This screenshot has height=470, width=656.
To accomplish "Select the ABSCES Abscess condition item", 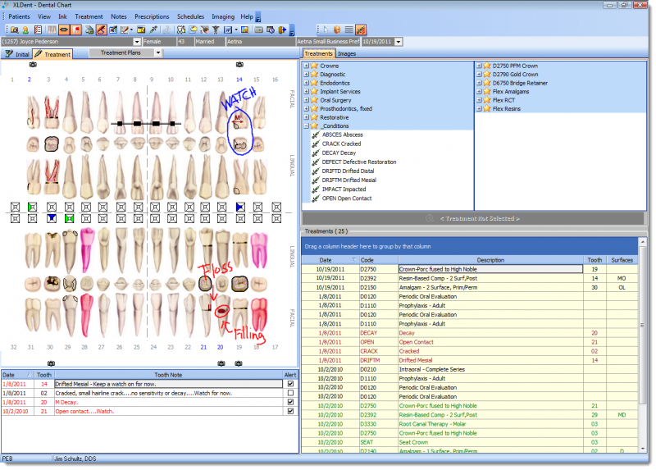I will [x=342, y=135].
